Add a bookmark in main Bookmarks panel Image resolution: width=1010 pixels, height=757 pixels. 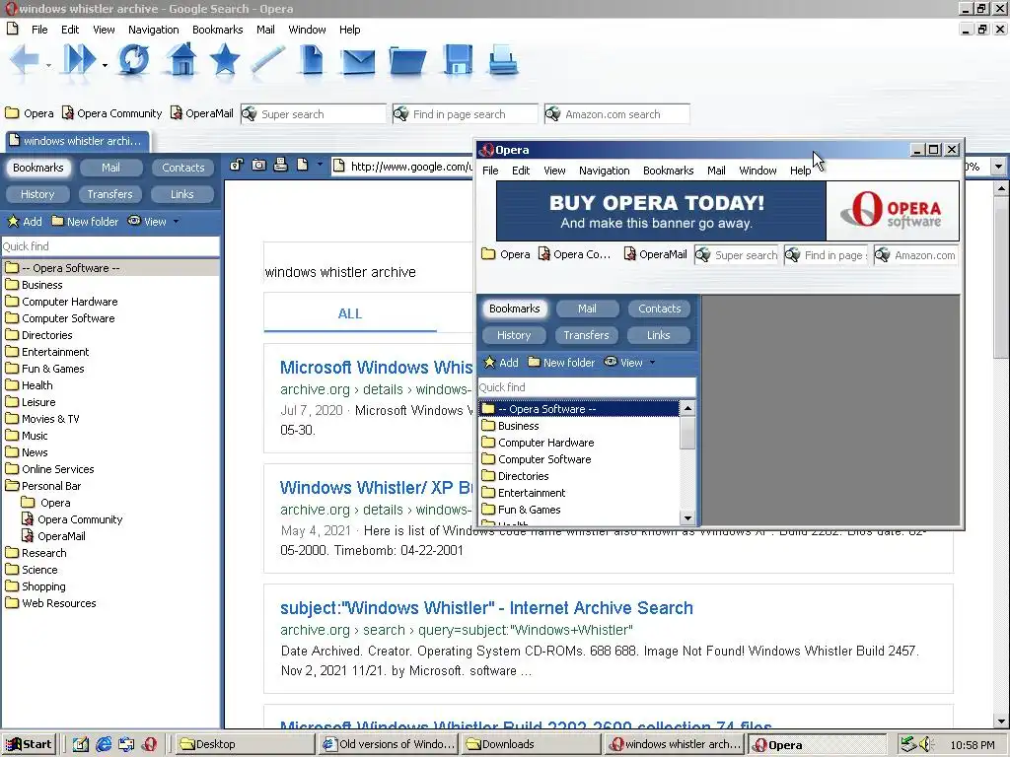(x=25, y=222)
